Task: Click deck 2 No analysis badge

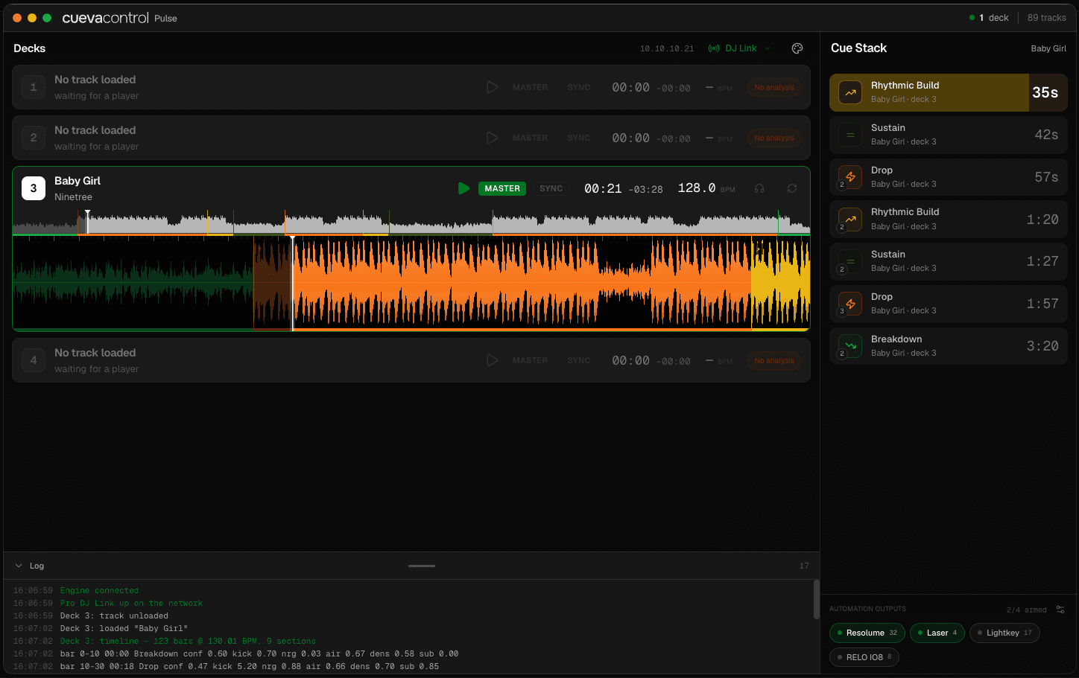Action: pyautogui.click(x=774, y=138)
